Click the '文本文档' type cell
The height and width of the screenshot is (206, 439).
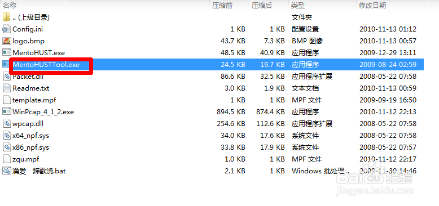tap(305, 88)
